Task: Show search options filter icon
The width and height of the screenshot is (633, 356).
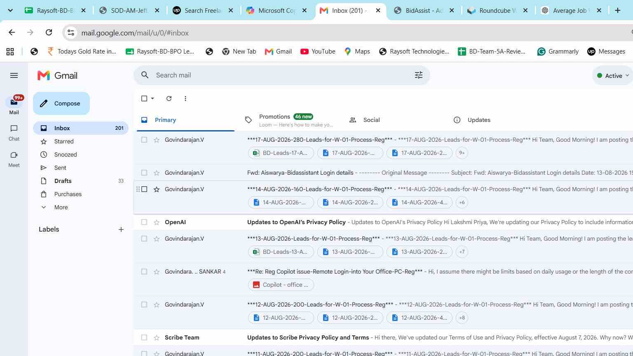Action: pyautogui.click(x=419, y=75)
